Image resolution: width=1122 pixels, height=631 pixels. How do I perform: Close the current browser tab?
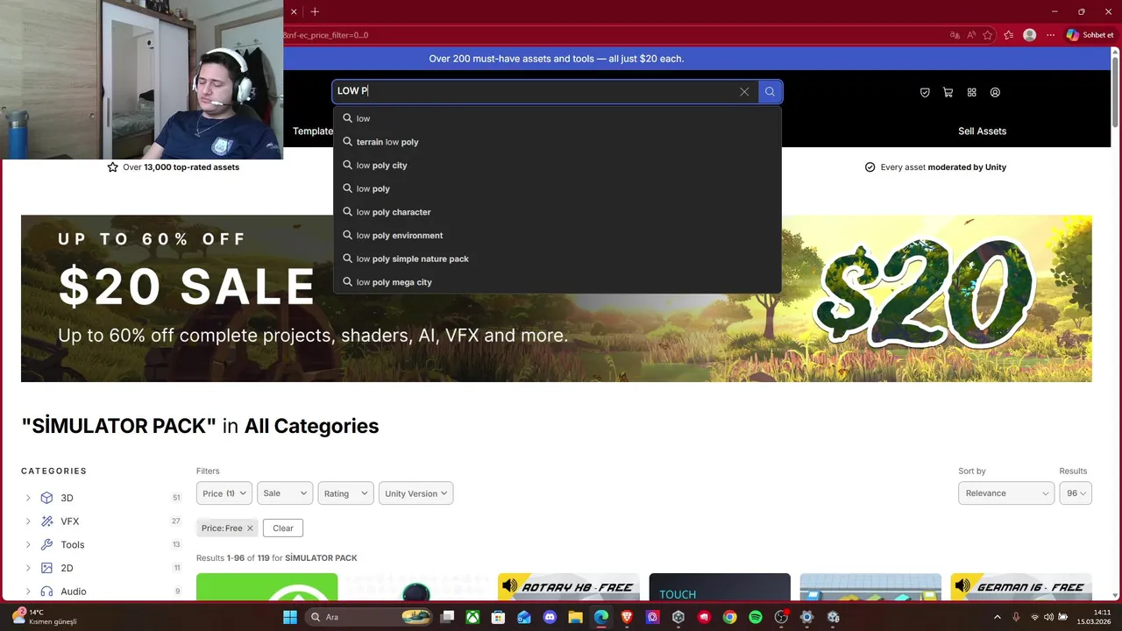(294, 11)
